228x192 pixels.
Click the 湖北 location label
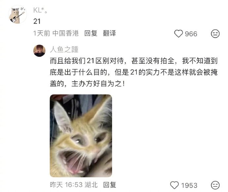click(91, 185)
